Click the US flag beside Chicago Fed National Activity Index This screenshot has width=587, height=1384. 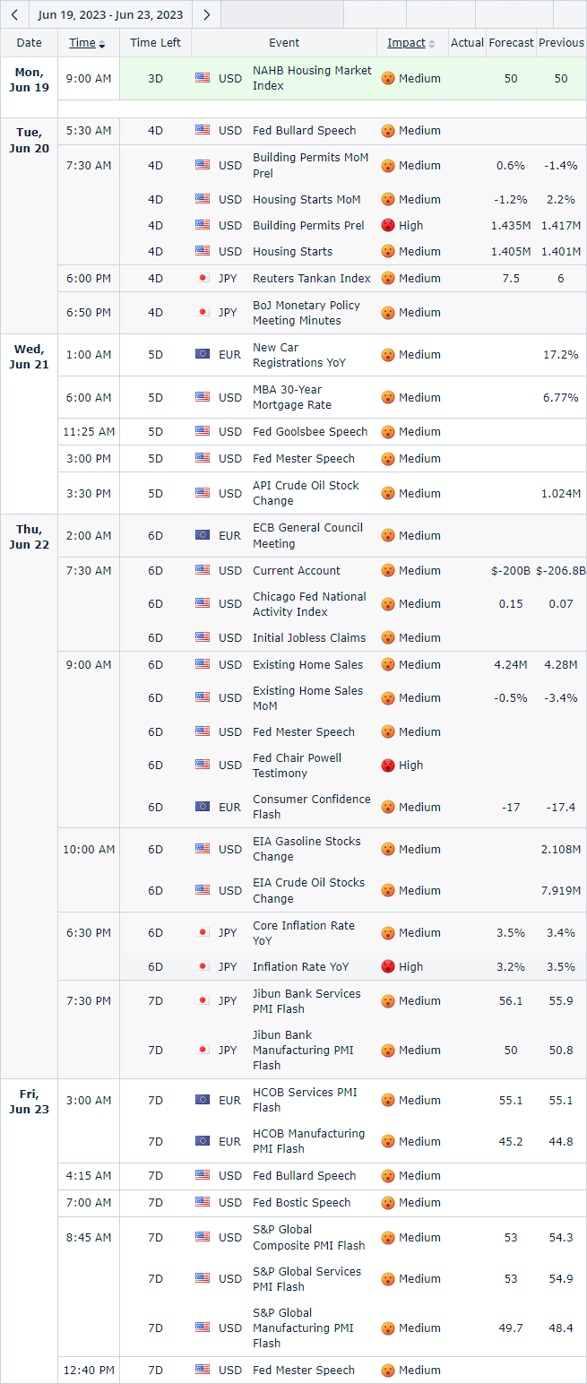[203, 604]
